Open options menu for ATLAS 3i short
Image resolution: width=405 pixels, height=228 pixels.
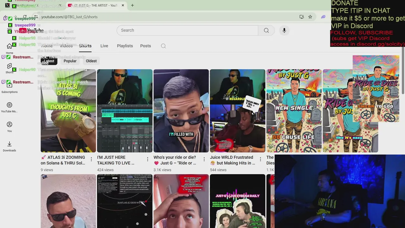[91, 159]
